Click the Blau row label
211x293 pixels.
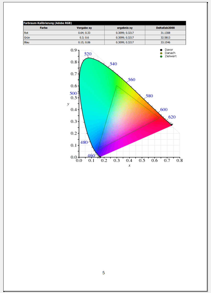[26, 42]
